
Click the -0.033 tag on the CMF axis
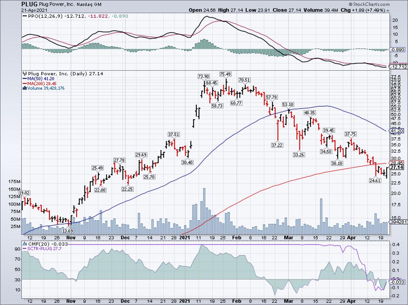coord(397,282)
